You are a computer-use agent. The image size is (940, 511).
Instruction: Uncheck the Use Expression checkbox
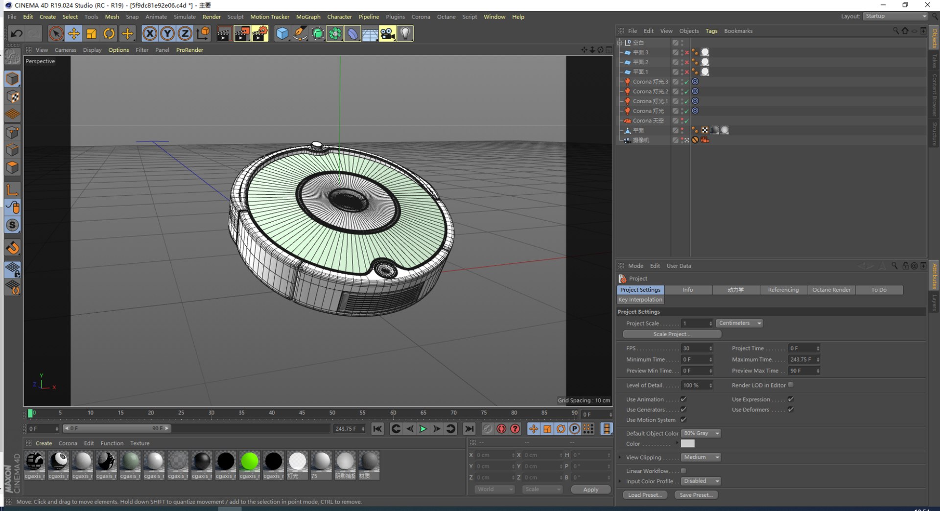coord(790,399)
